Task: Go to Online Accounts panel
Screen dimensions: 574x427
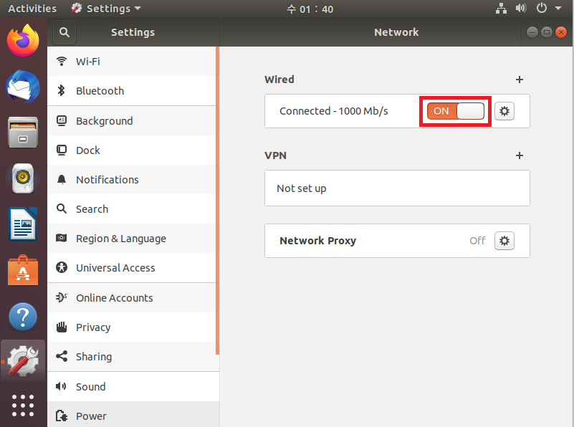Action: tap(132, 298)
